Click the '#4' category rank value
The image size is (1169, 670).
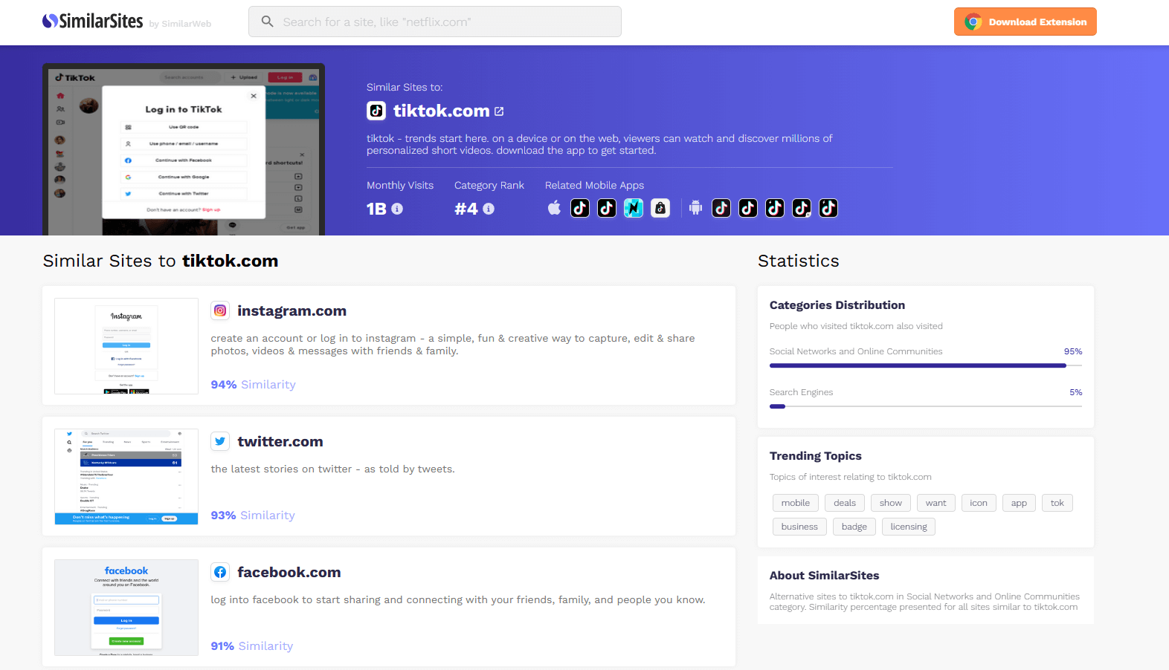click(466, 209)
